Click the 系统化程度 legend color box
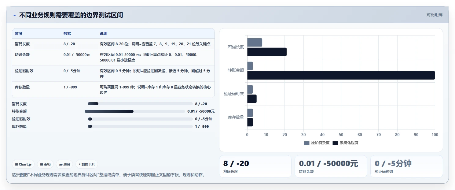Screen dimensions: 455x190 pyautogui.click(x=336, y=143)
